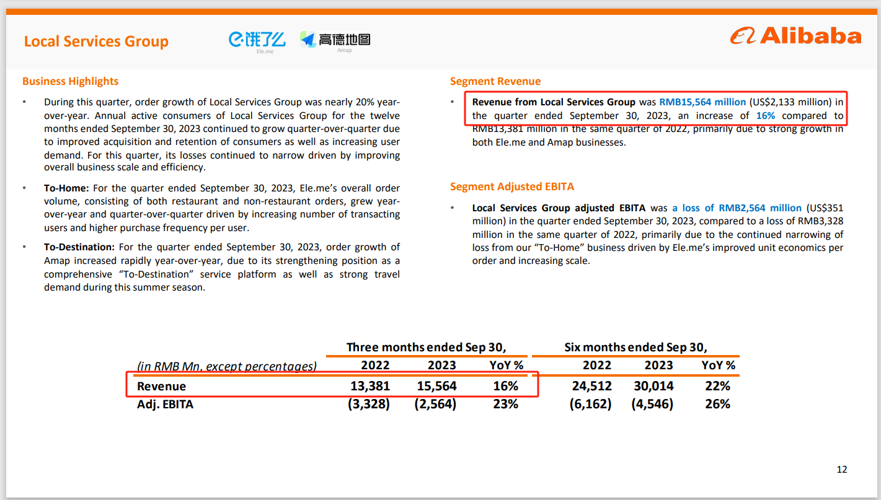Click the Amap logo
The width and height of the screenshot is (881, 500).
[x=335, y=41]
